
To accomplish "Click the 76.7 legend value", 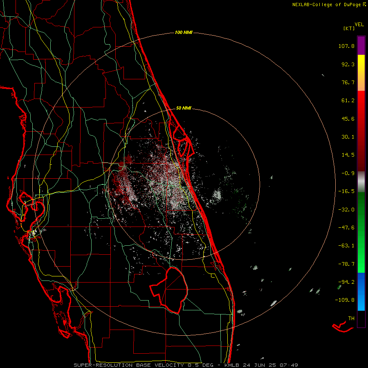I will point(348,82).
